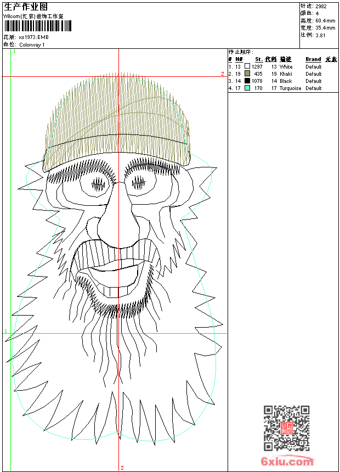
Task: Click the green marker 1 on left edge
Action: pyautogui.click(x=5, y=331)
